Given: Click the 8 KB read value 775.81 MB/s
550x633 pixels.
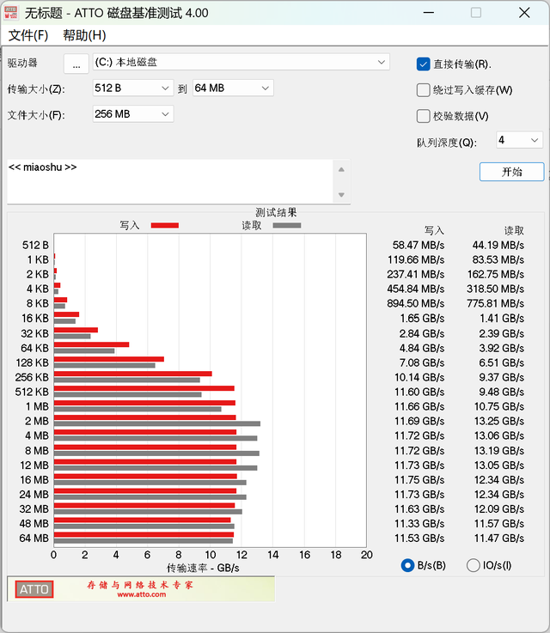Looking at the screenshot, I should tap(496, 303).
